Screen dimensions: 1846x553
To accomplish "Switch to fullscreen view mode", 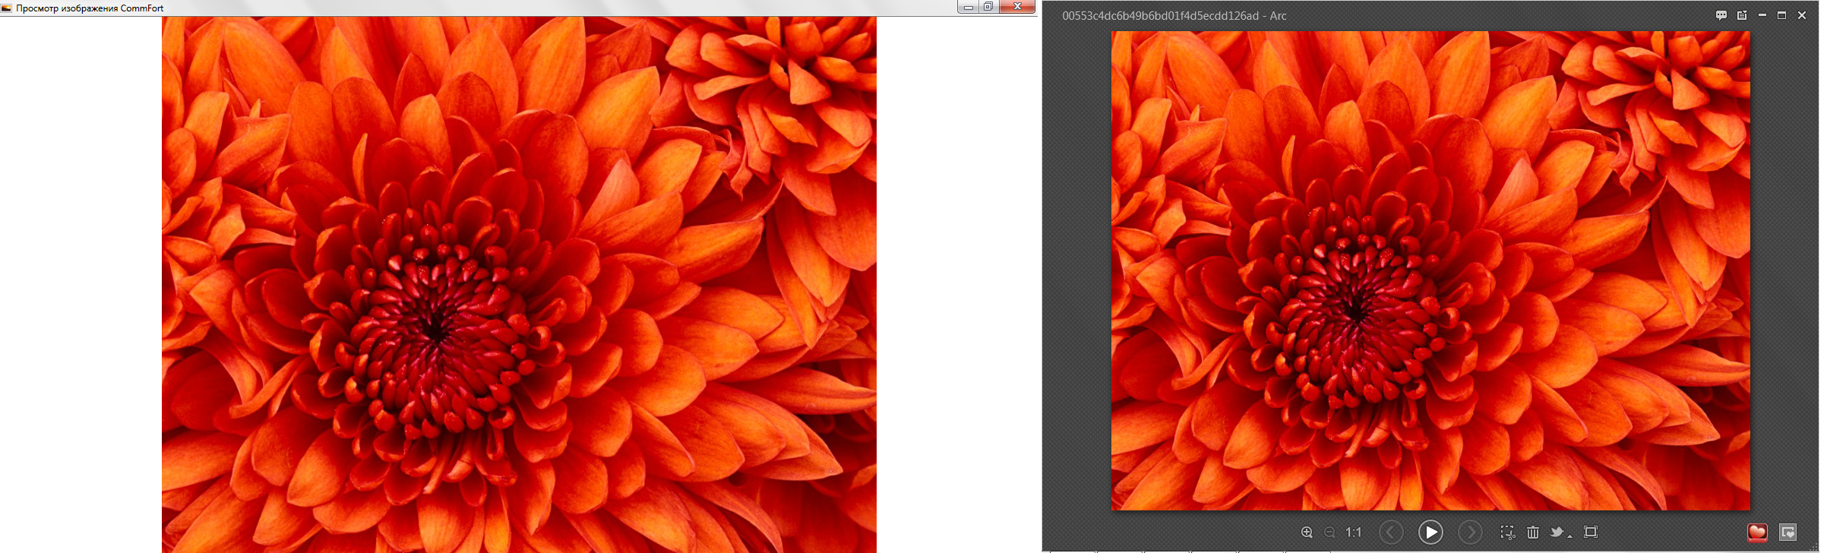I will tap(1591, 532).
